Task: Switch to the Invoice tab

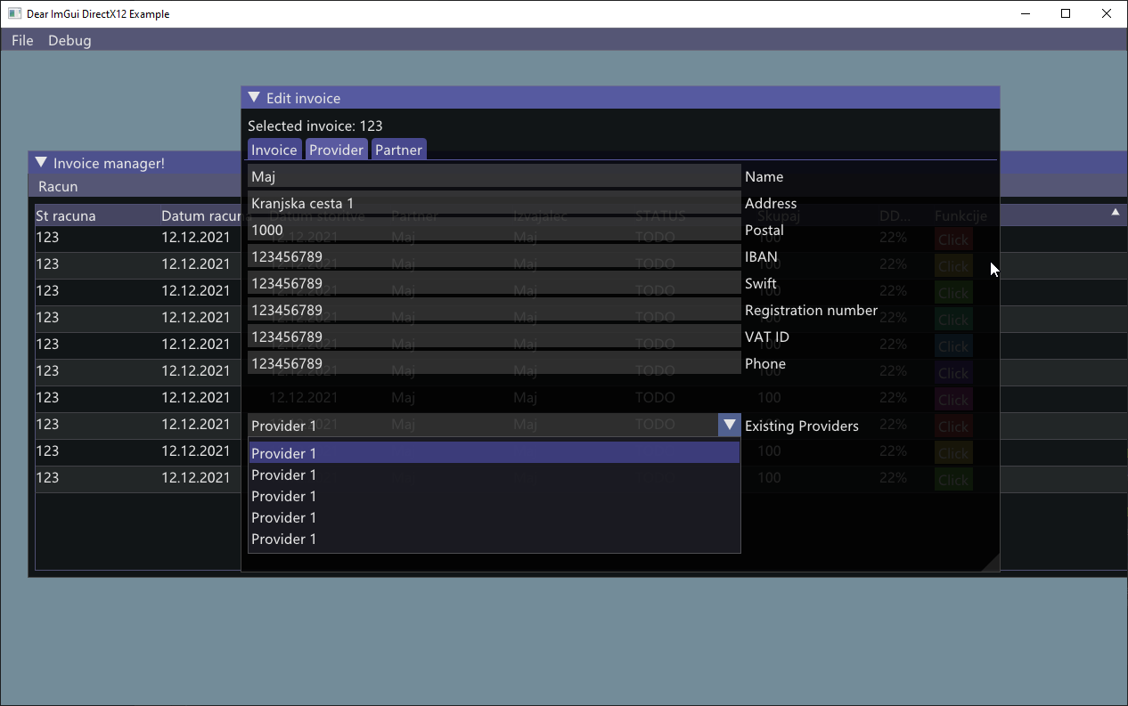Action: tap(274, 150)
